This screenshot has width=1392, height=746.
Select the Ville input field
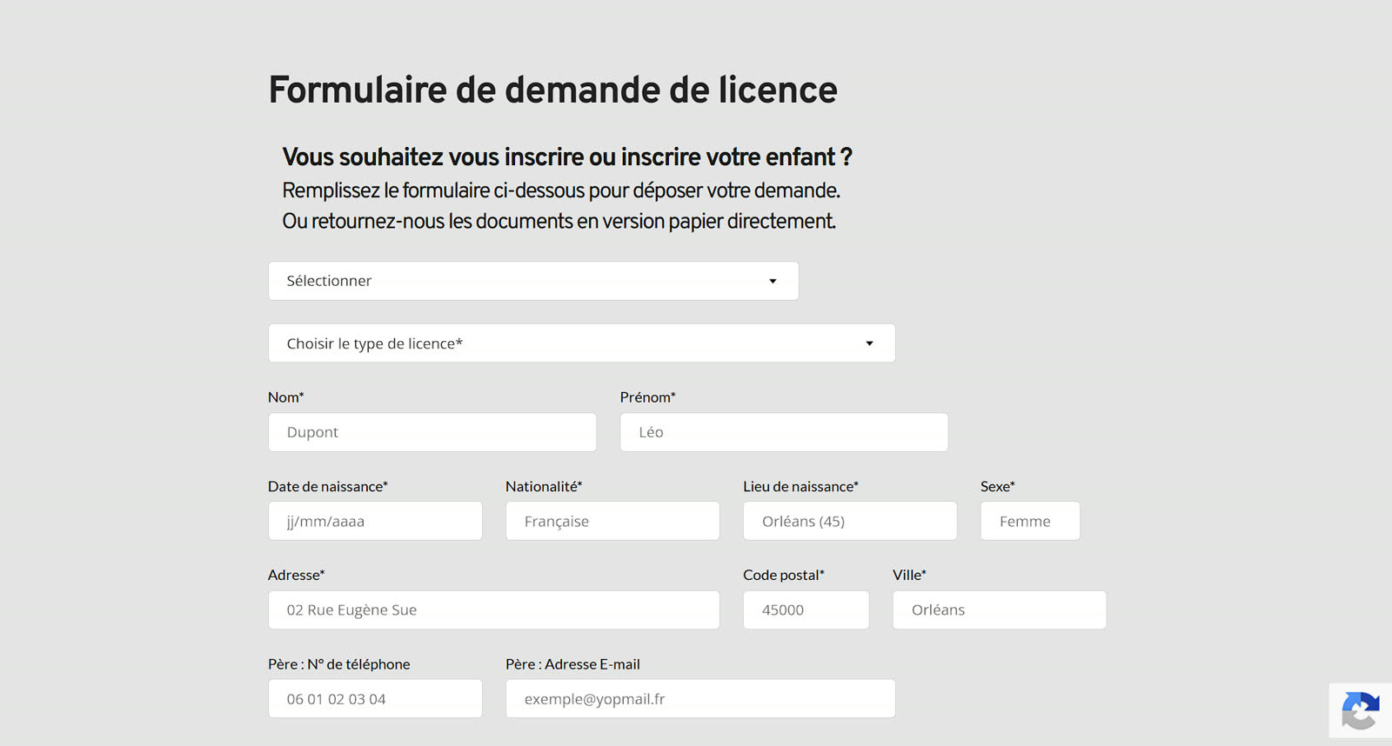(x=1000, y=609)
